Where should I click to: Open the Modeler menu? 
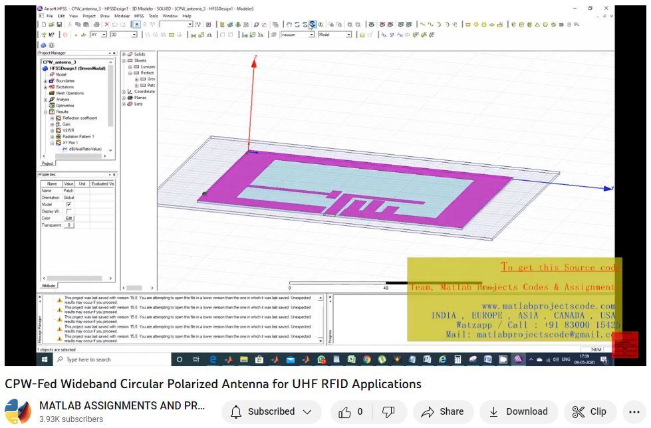click(122, 15)
